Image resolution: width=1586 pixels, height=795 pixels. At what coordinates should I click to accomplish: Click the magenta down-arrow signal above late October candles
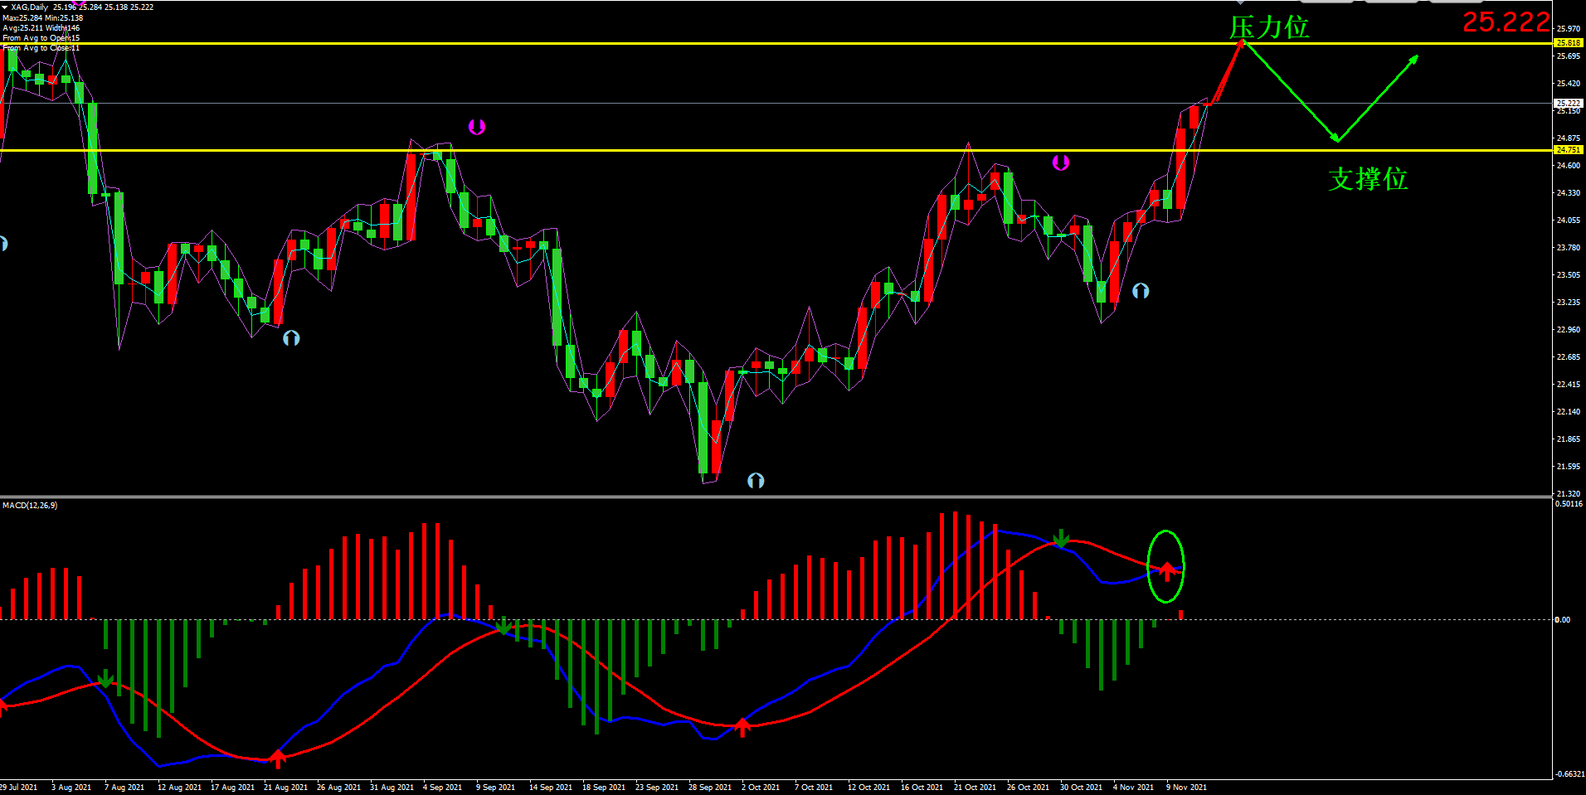1060,162
